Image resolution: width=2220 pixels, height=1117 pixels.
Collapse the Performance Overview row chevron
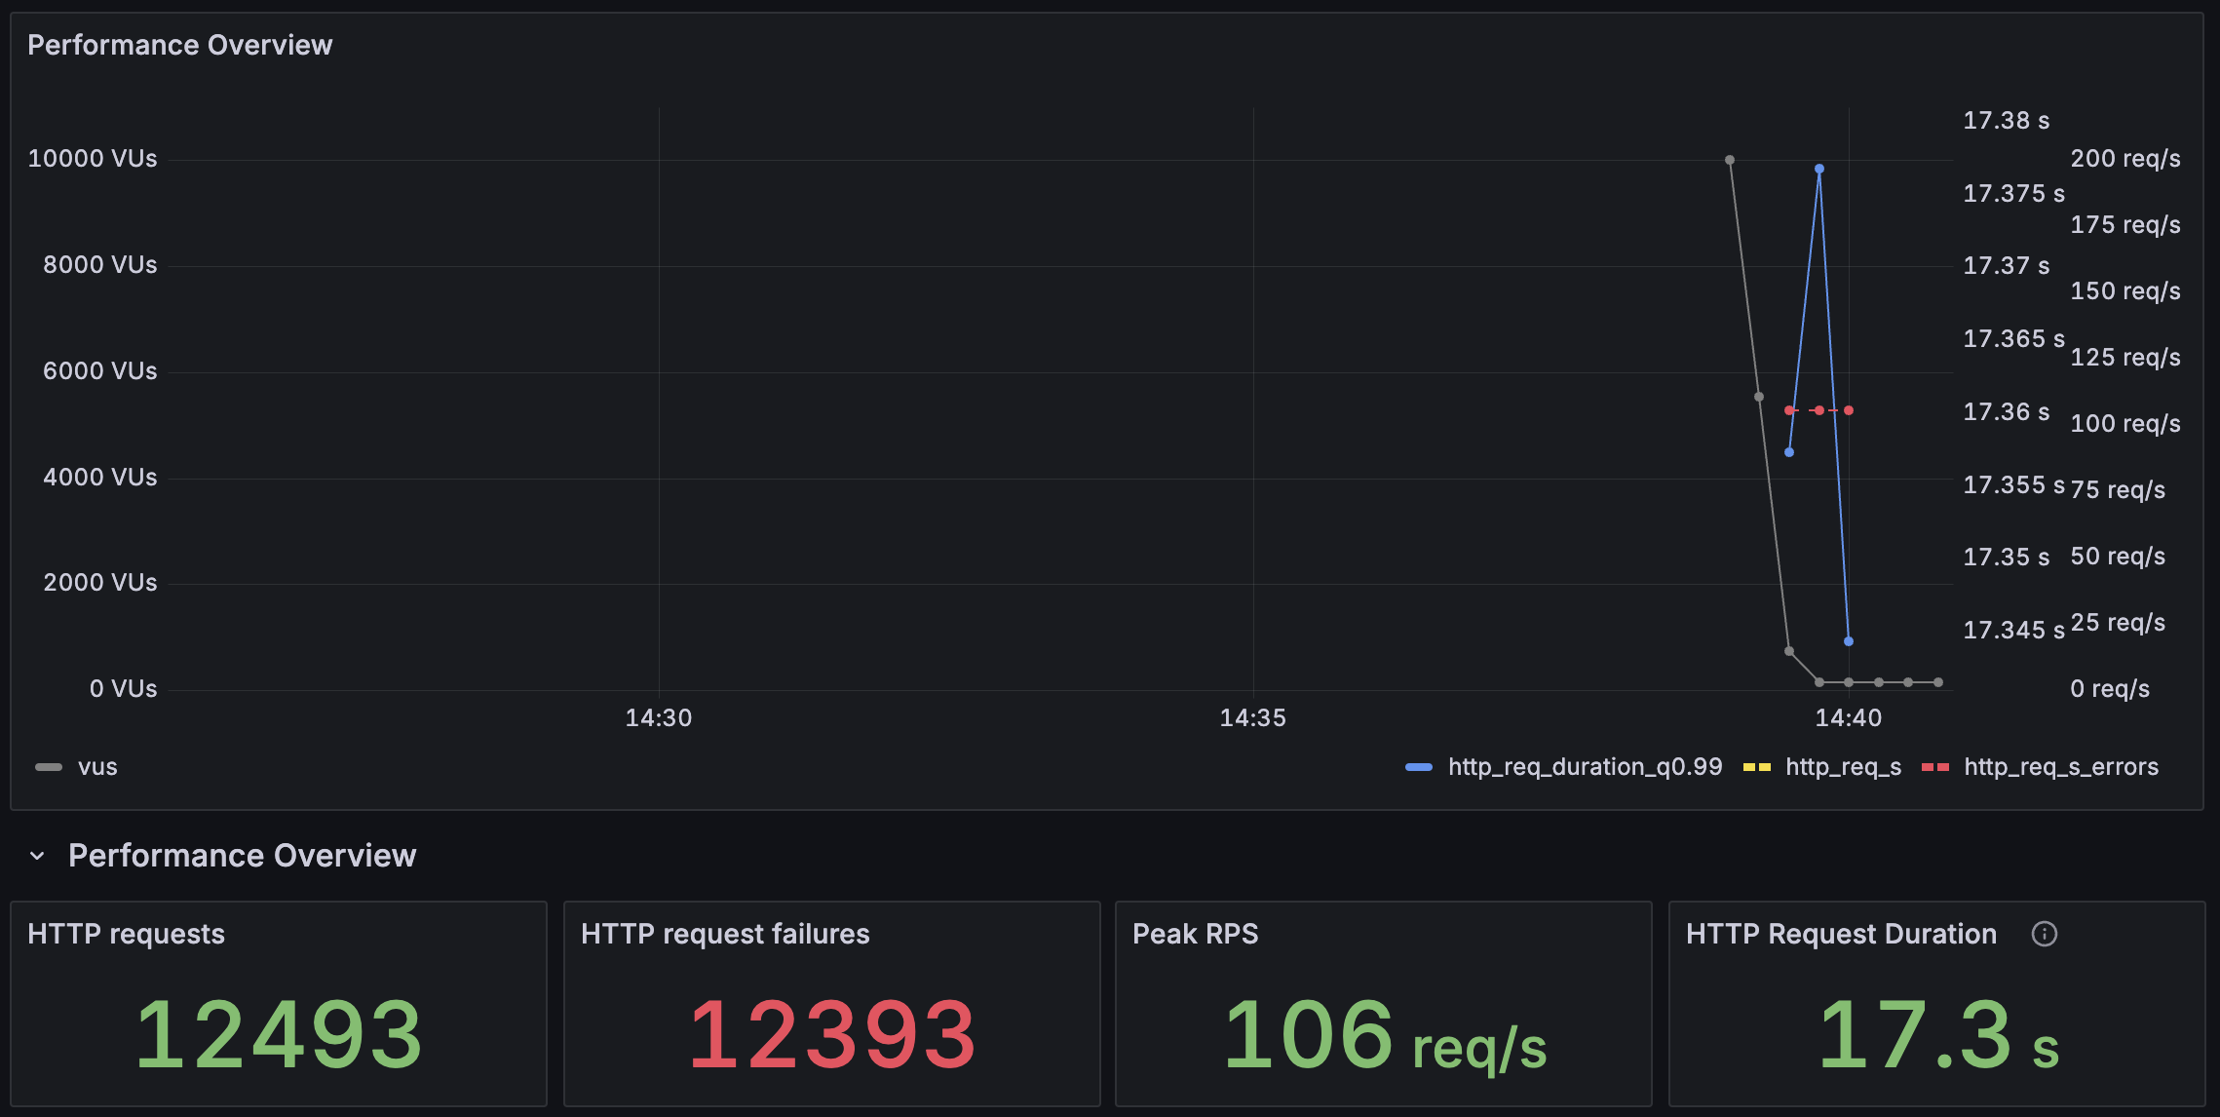(37, 856)
